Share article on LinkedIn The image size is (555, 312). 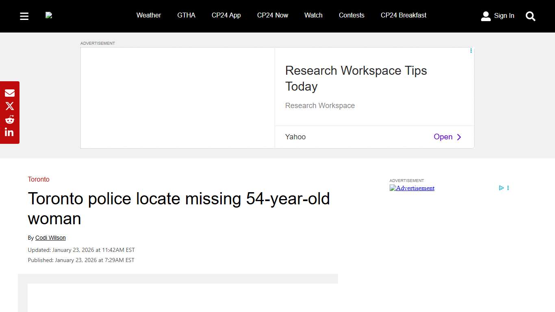[x=9, y=132]
